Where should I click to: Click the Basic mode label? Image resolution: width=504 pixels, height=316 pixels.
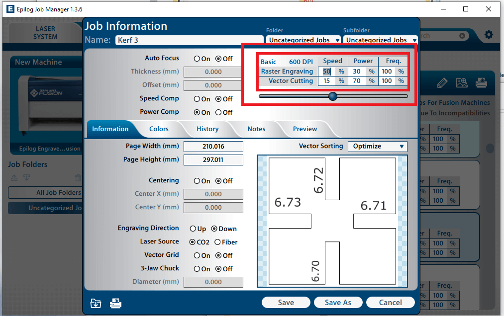pyautogui.click(x=268, y=62)
